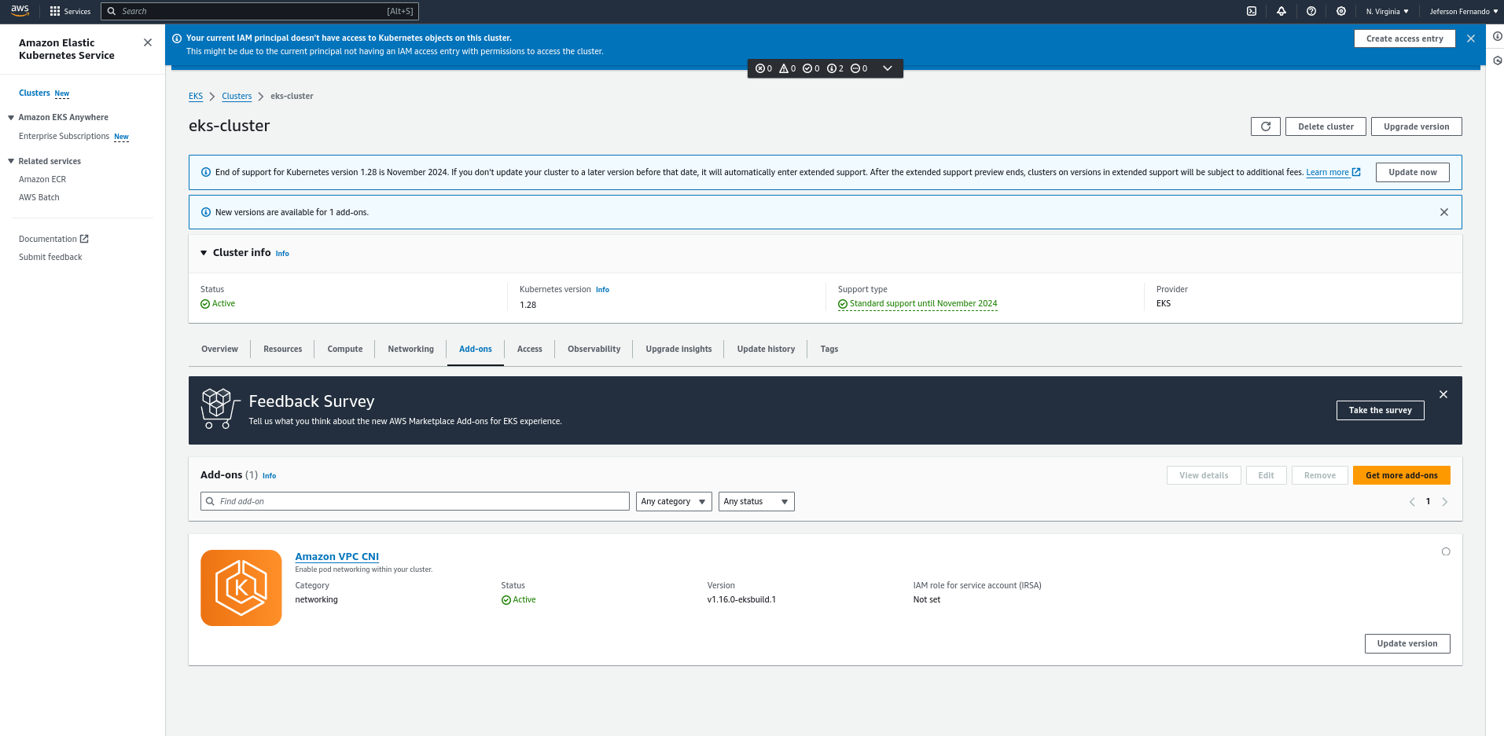
Task: Click the Get more add-ons button
Action: (1401, 475)
